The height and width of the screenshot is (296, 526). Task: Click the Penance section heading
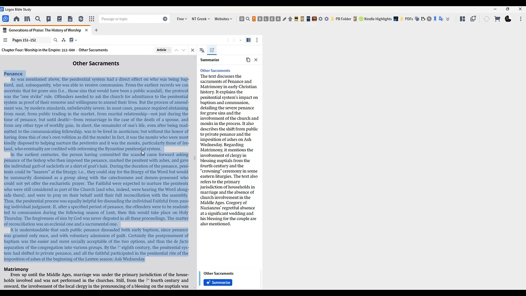13,74
